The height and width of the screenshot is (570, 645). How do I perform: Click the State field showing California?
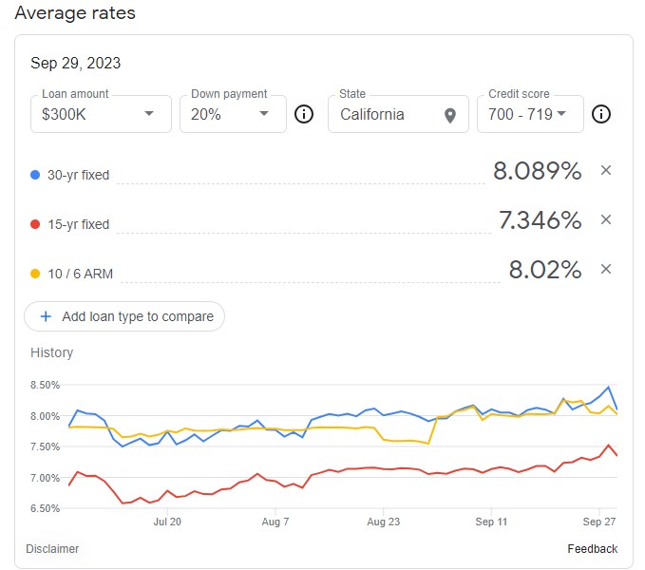[x=388, y=115]
